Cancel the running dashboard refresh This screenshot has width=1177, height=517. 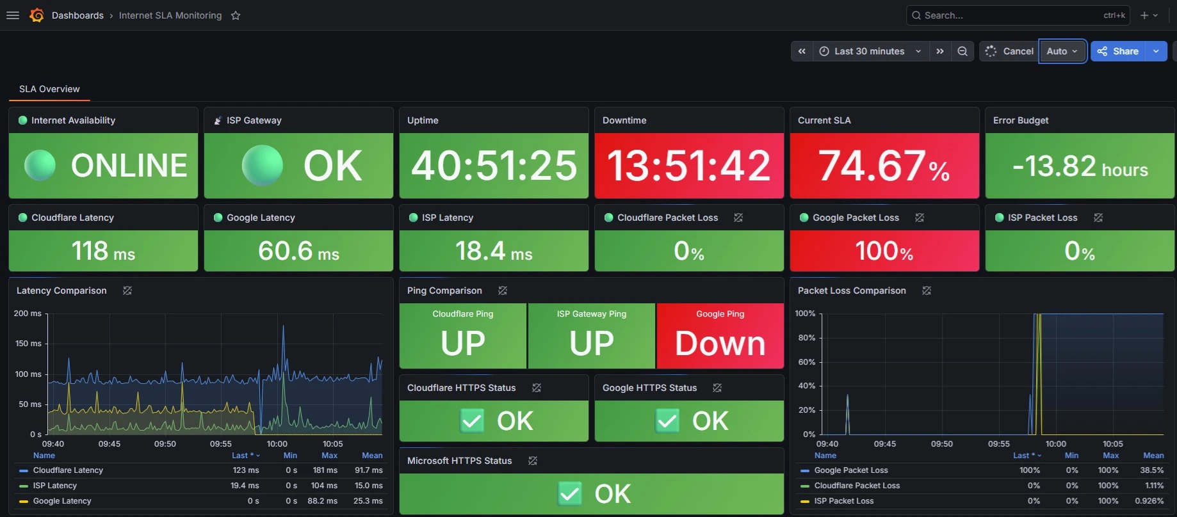point(1009,51)
